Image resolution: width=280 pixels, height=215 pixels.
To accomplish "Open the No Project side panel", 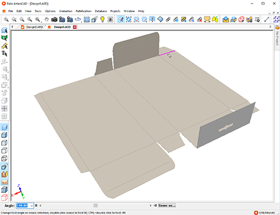I will (x=277, y=38).
